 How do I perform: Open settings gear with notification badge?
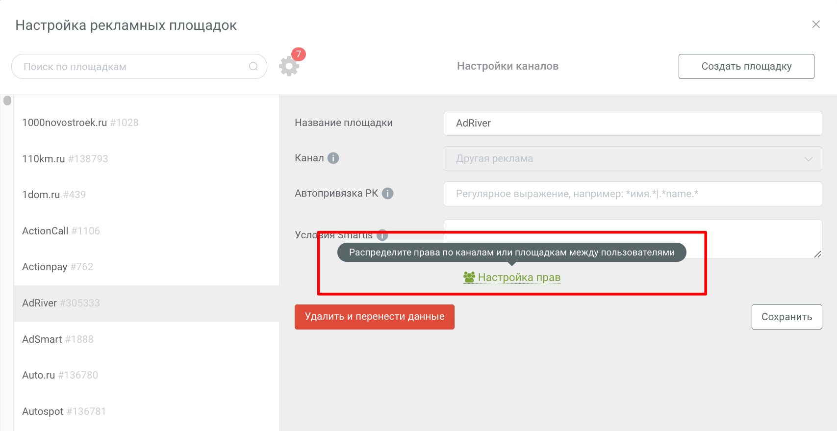[289, 66]
